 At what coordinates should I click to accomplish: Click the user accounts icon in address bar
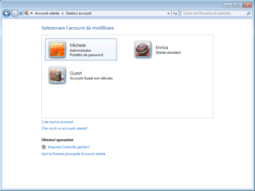click(26, 13)
